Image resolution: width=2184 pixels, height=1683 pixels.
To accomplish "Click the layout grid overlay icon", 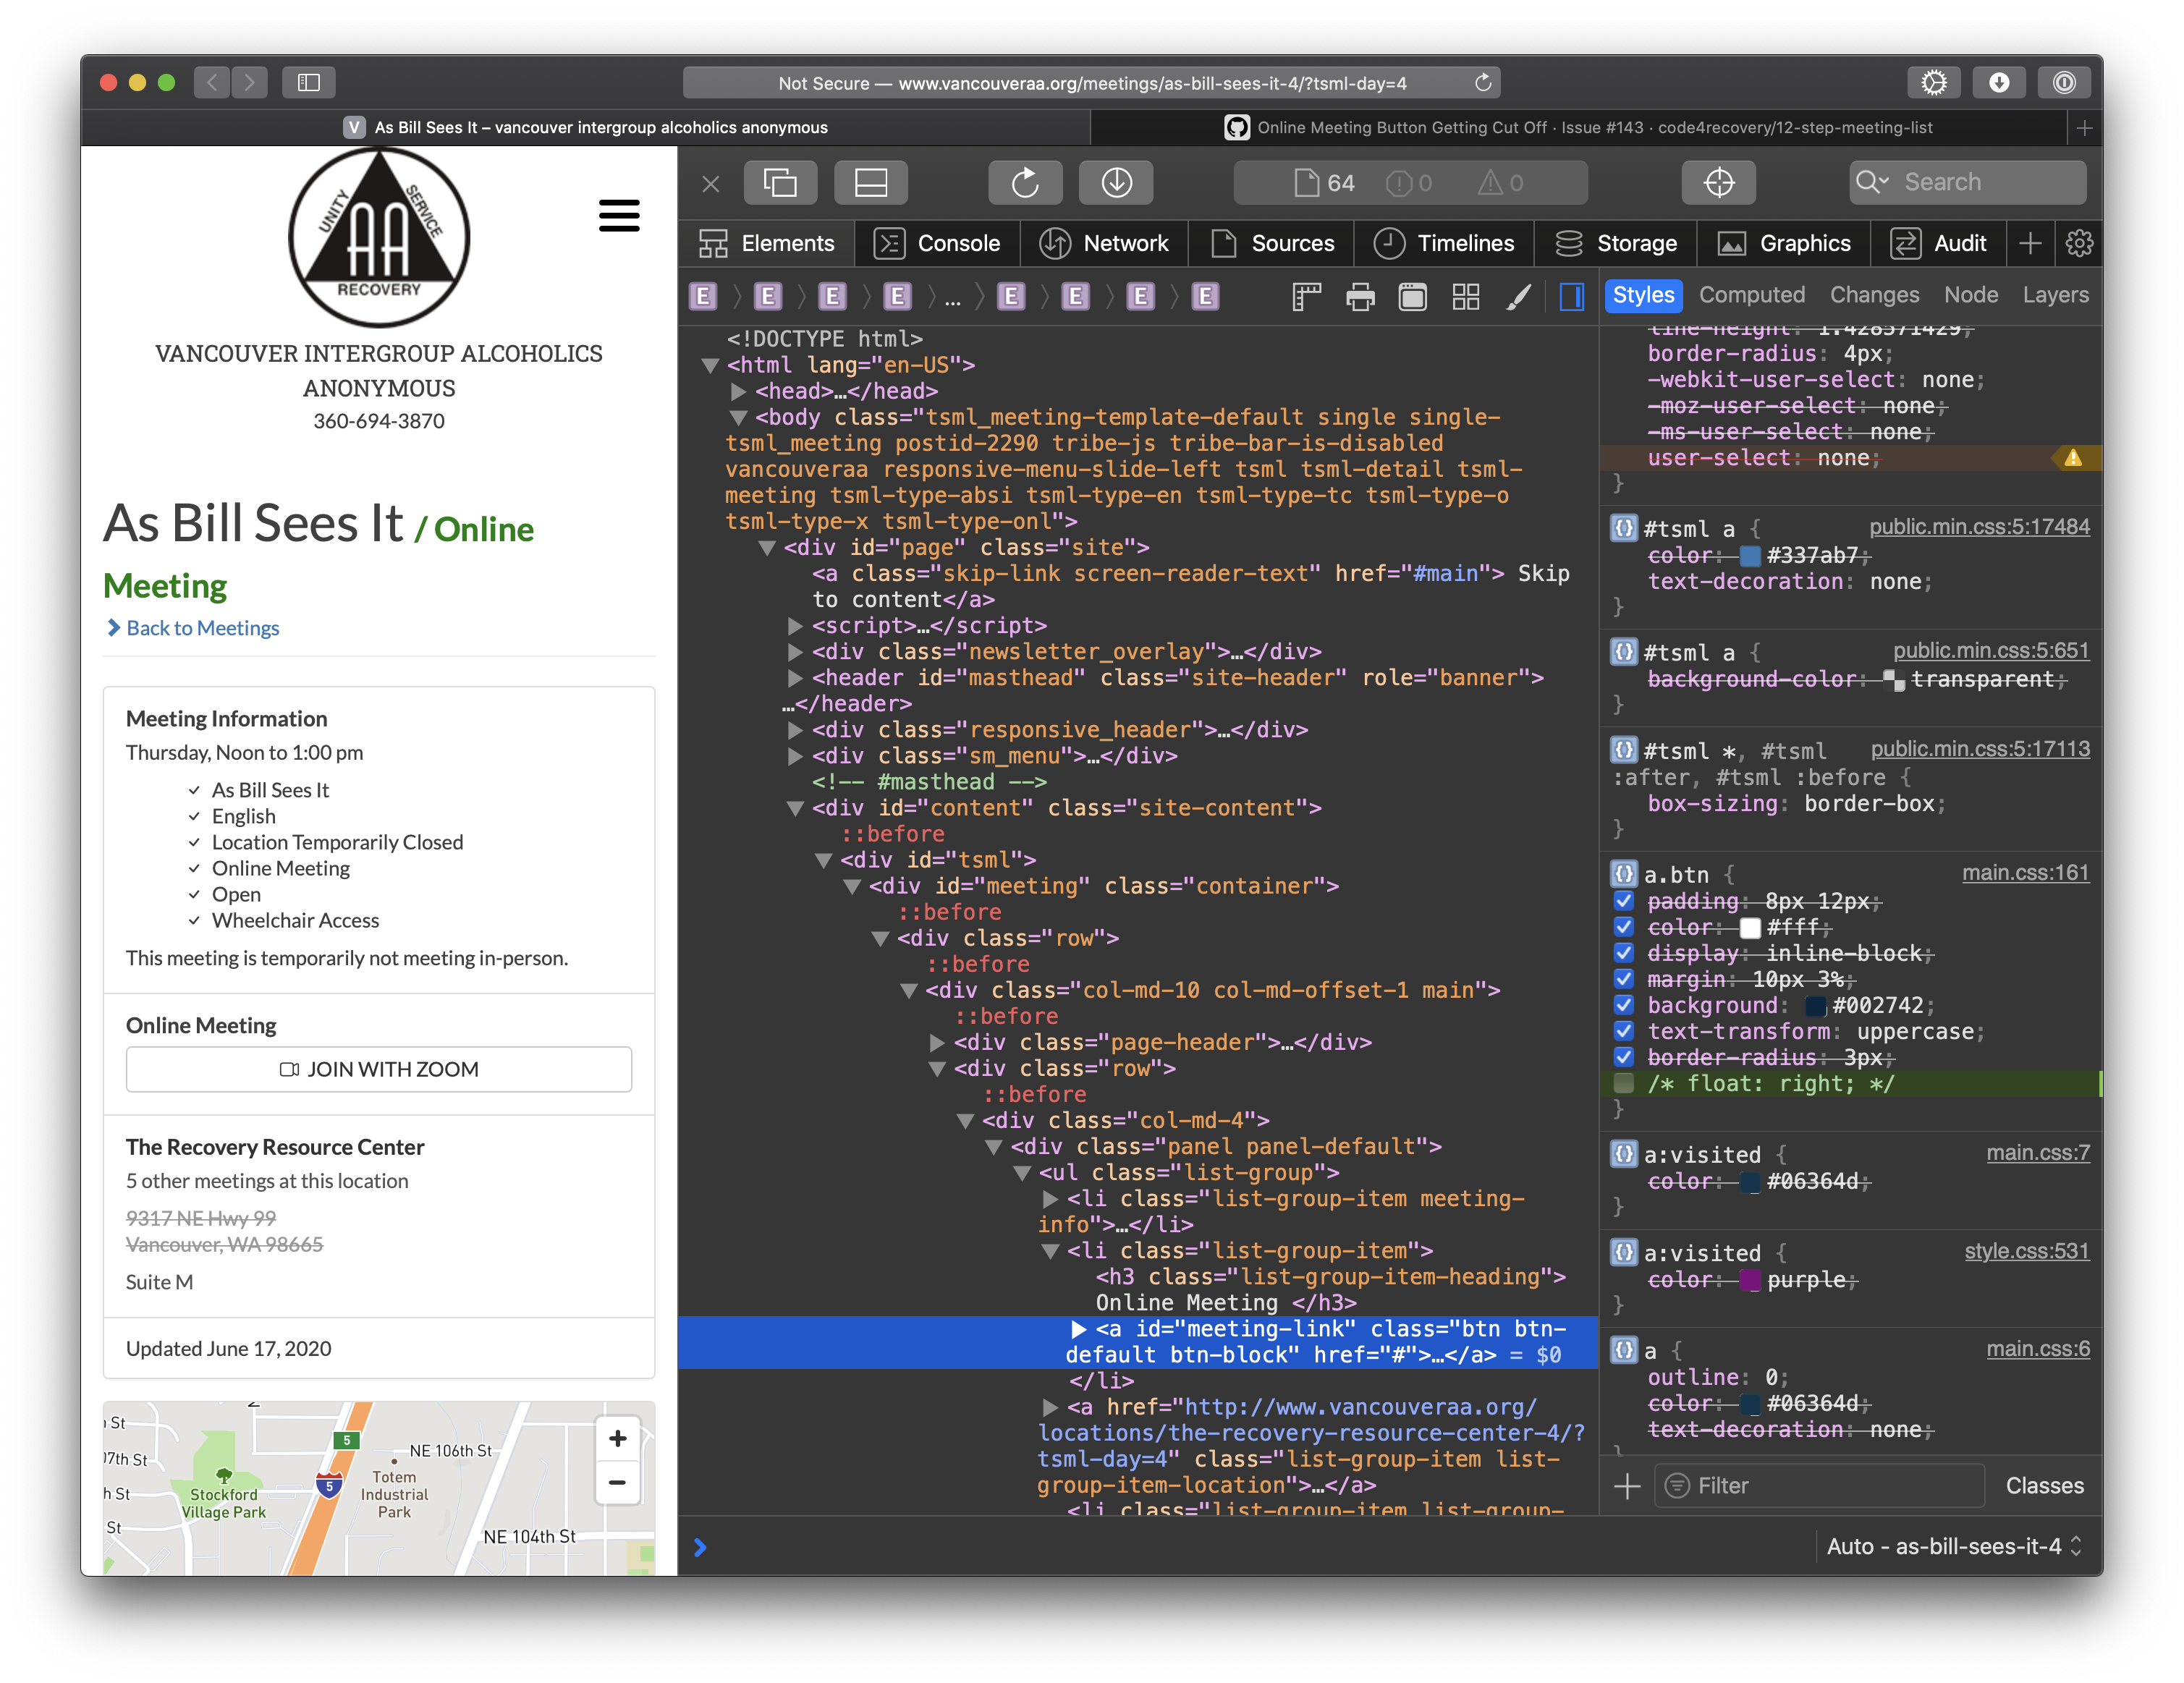I will (x=1466, y=297).
